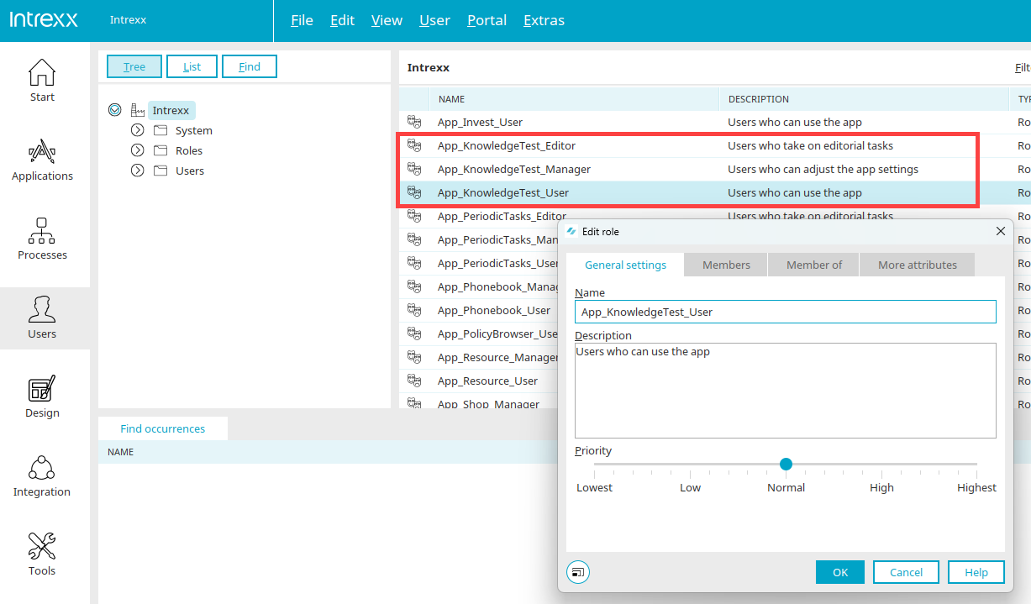Close the Edit role dialog
Viewport: 1031px width, 604px height.
tap(1000, 231)
